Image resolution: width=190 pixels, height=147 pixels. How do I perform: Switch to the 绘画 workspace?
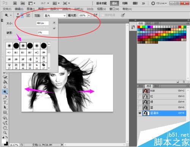tap(125, 3)
